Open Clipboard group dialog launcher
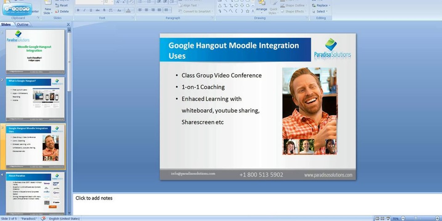Viewport: 442px width, 221px height. pos(38,18)
